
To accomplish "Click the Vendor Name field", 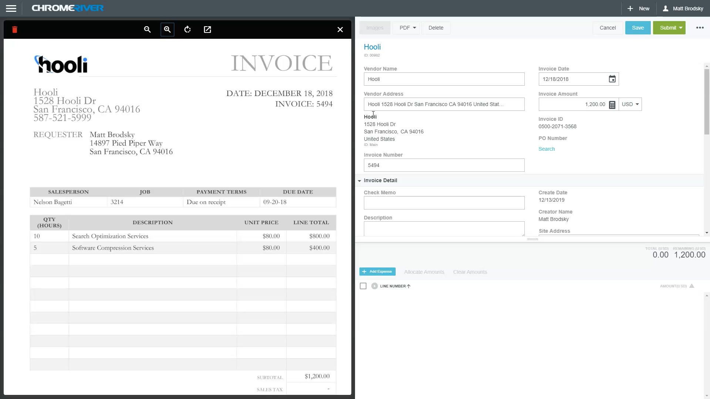I will [x=444, y=79].
